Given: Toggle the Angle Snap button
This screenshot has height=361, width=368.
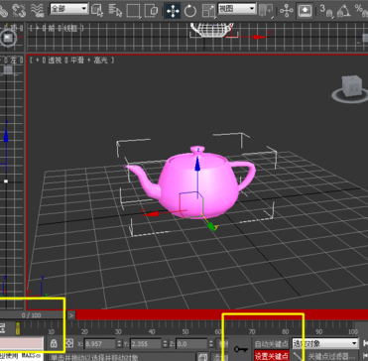Looking at the screenshot, I should (343, 11).
